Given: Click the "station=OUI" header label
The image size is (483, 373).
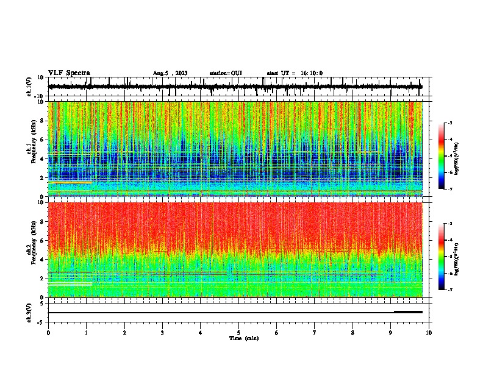Looking at the screenshot, I should 226,73.
